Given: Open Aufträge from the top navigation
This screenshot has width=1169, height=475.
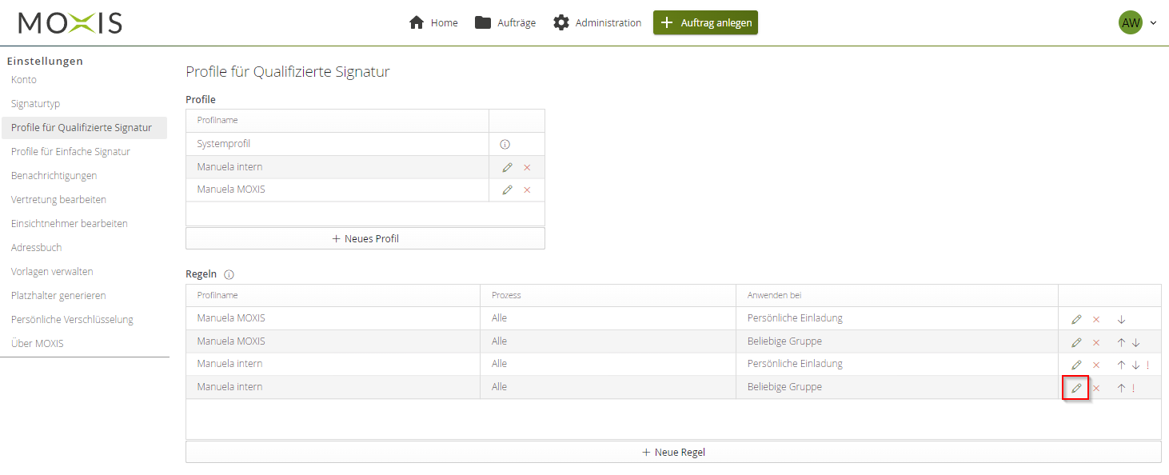Looking at the screenshot, I should point(505,23).
